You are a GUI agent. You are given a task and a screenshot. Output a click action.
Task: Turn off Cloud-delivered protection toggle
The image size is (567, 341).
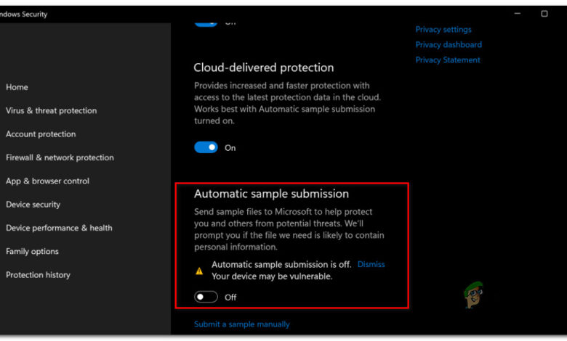pos(206,147)
